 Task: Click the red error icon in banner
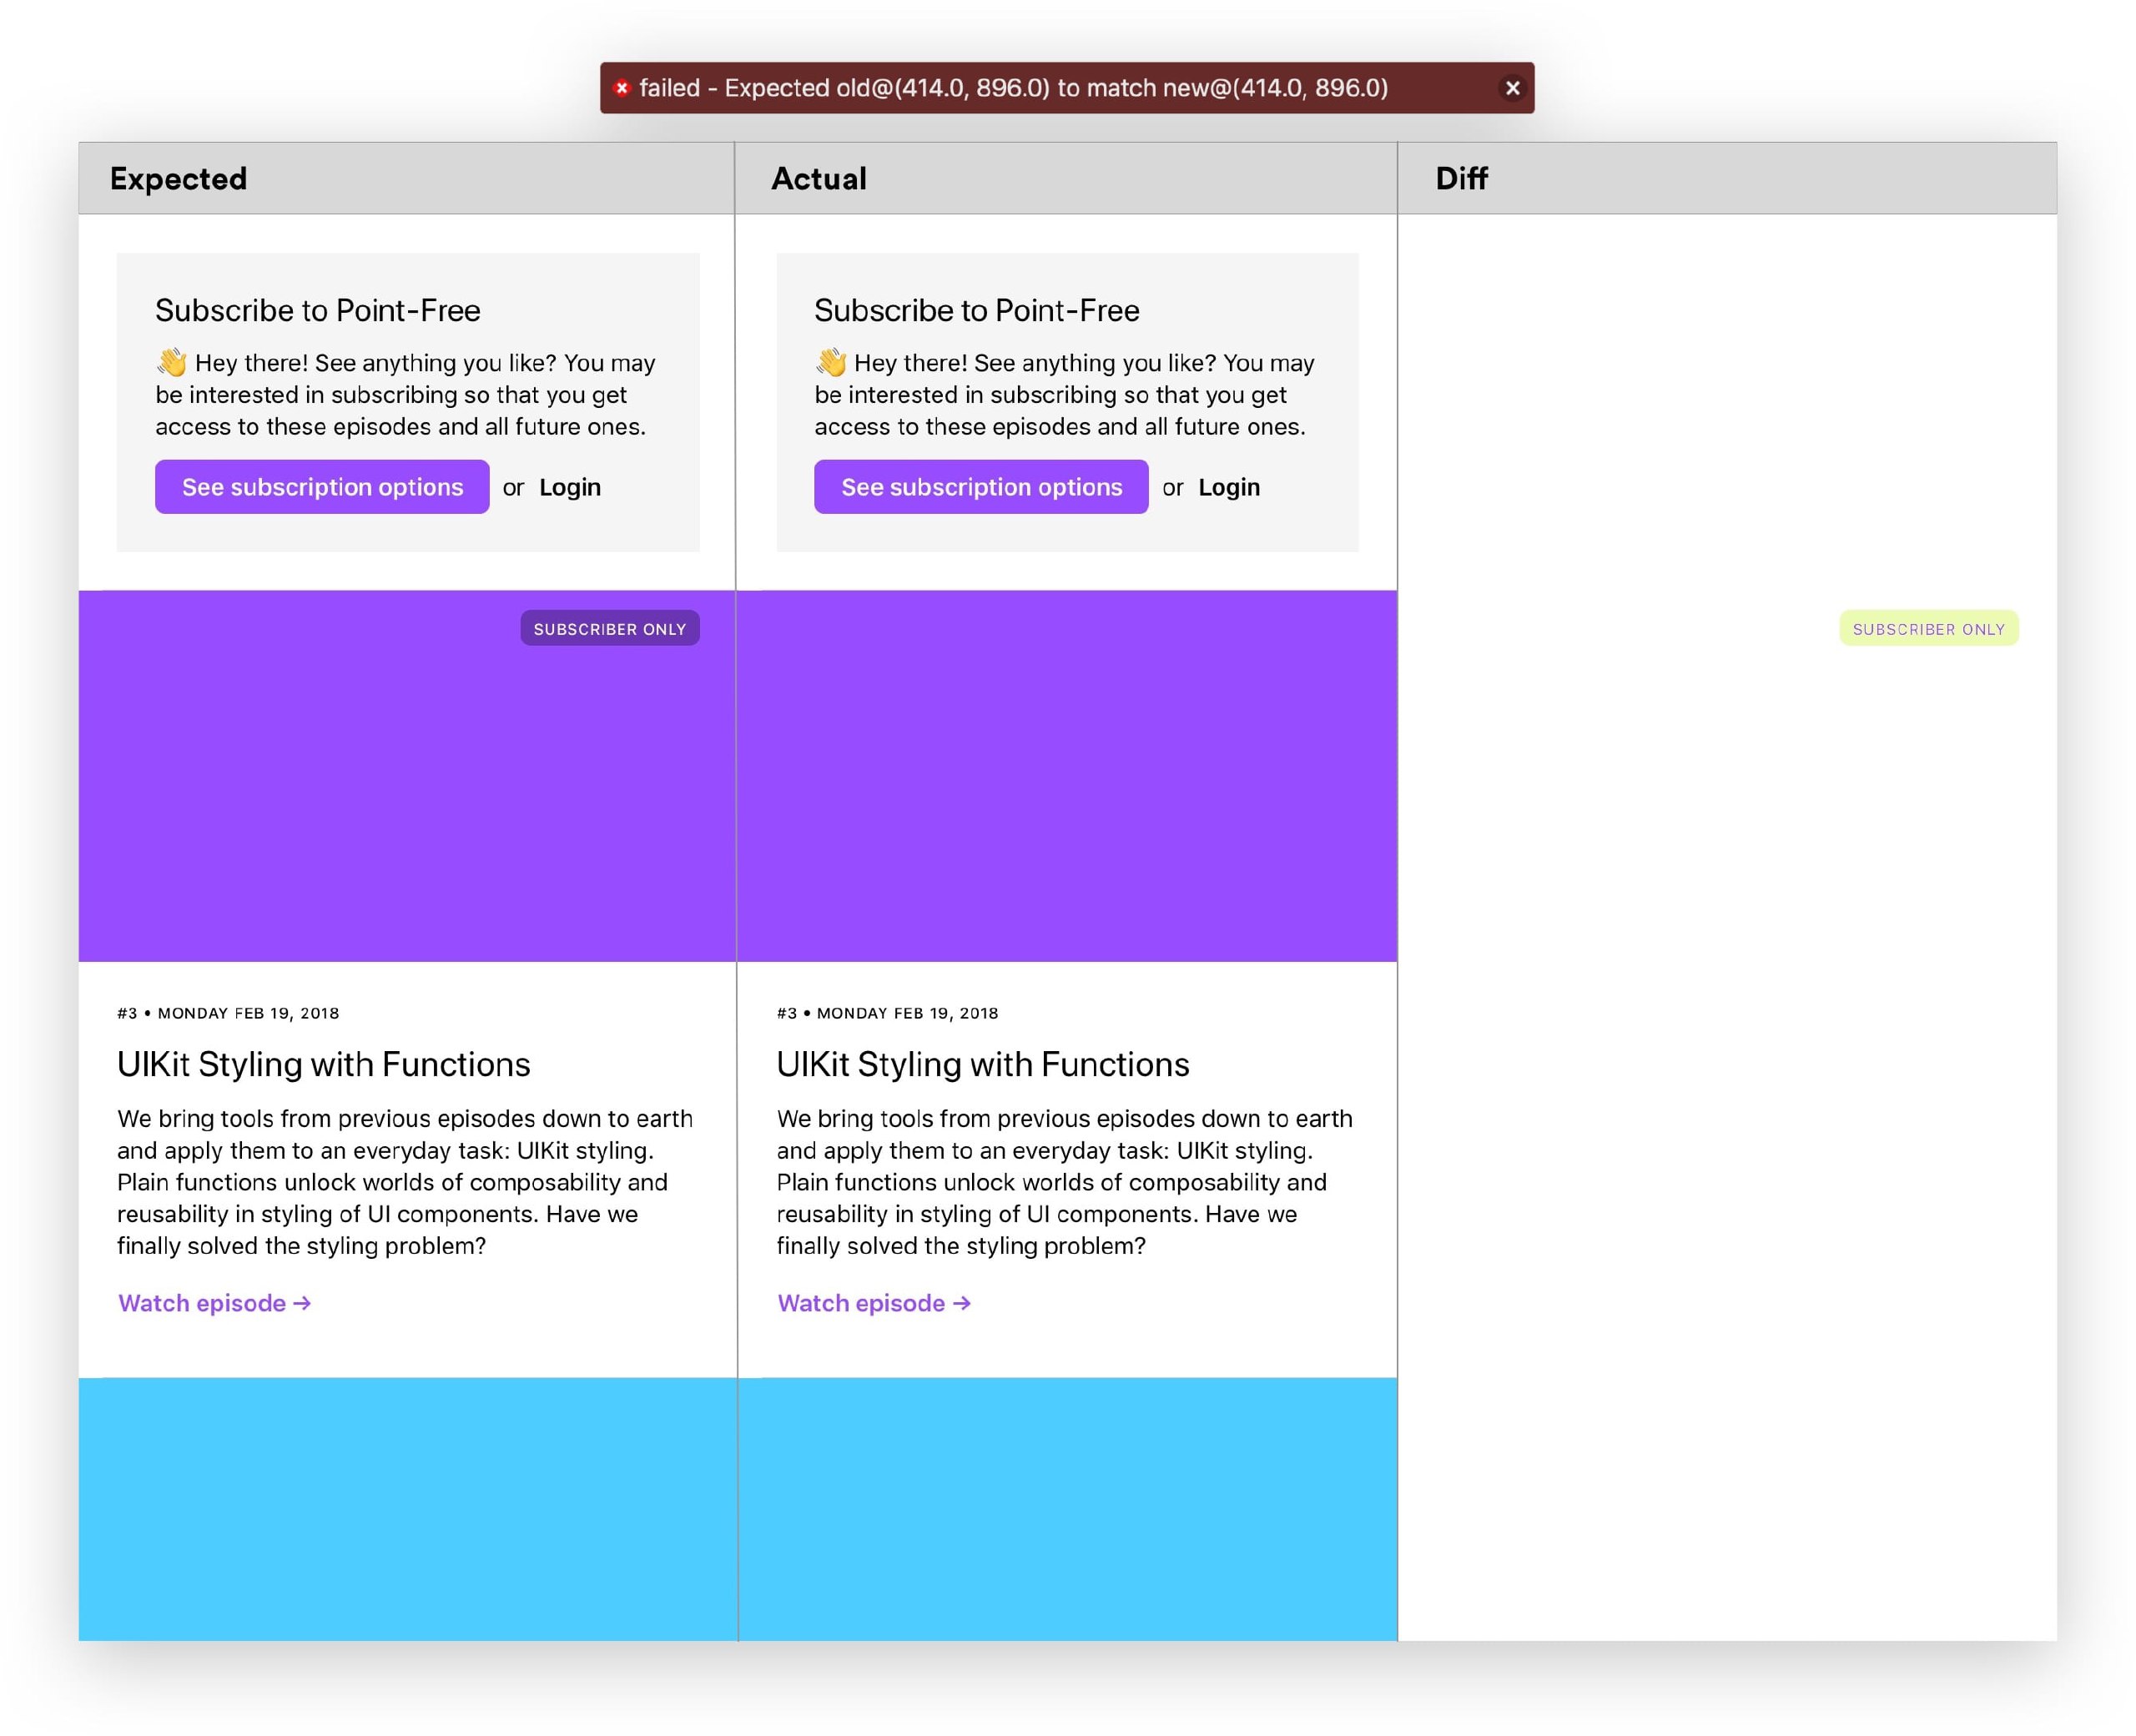(x=622, y=88)
